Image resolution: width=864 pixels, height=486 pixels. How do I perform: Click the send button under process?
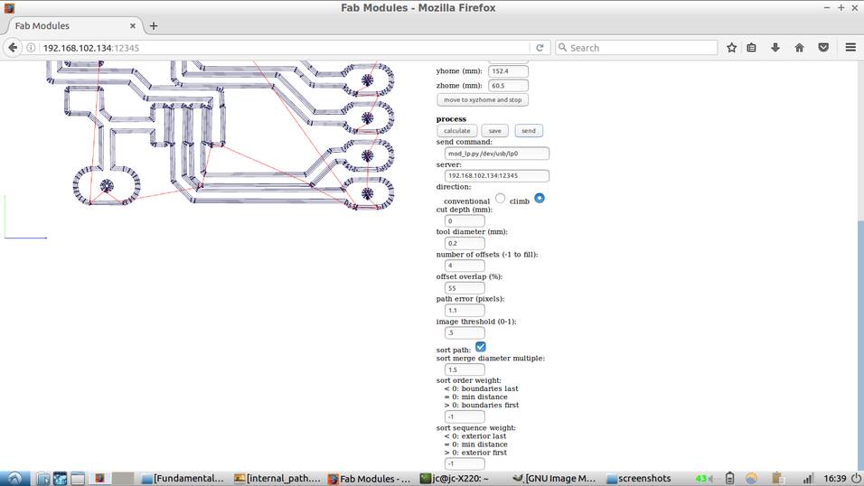pyautogui.click(x=529, y=131)
